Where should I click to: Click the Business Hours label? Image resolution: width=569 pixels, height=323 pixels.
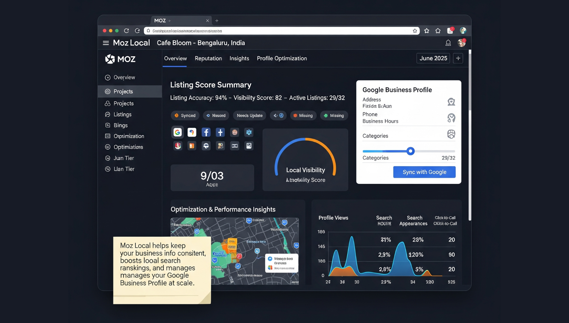tap(380, 121)
